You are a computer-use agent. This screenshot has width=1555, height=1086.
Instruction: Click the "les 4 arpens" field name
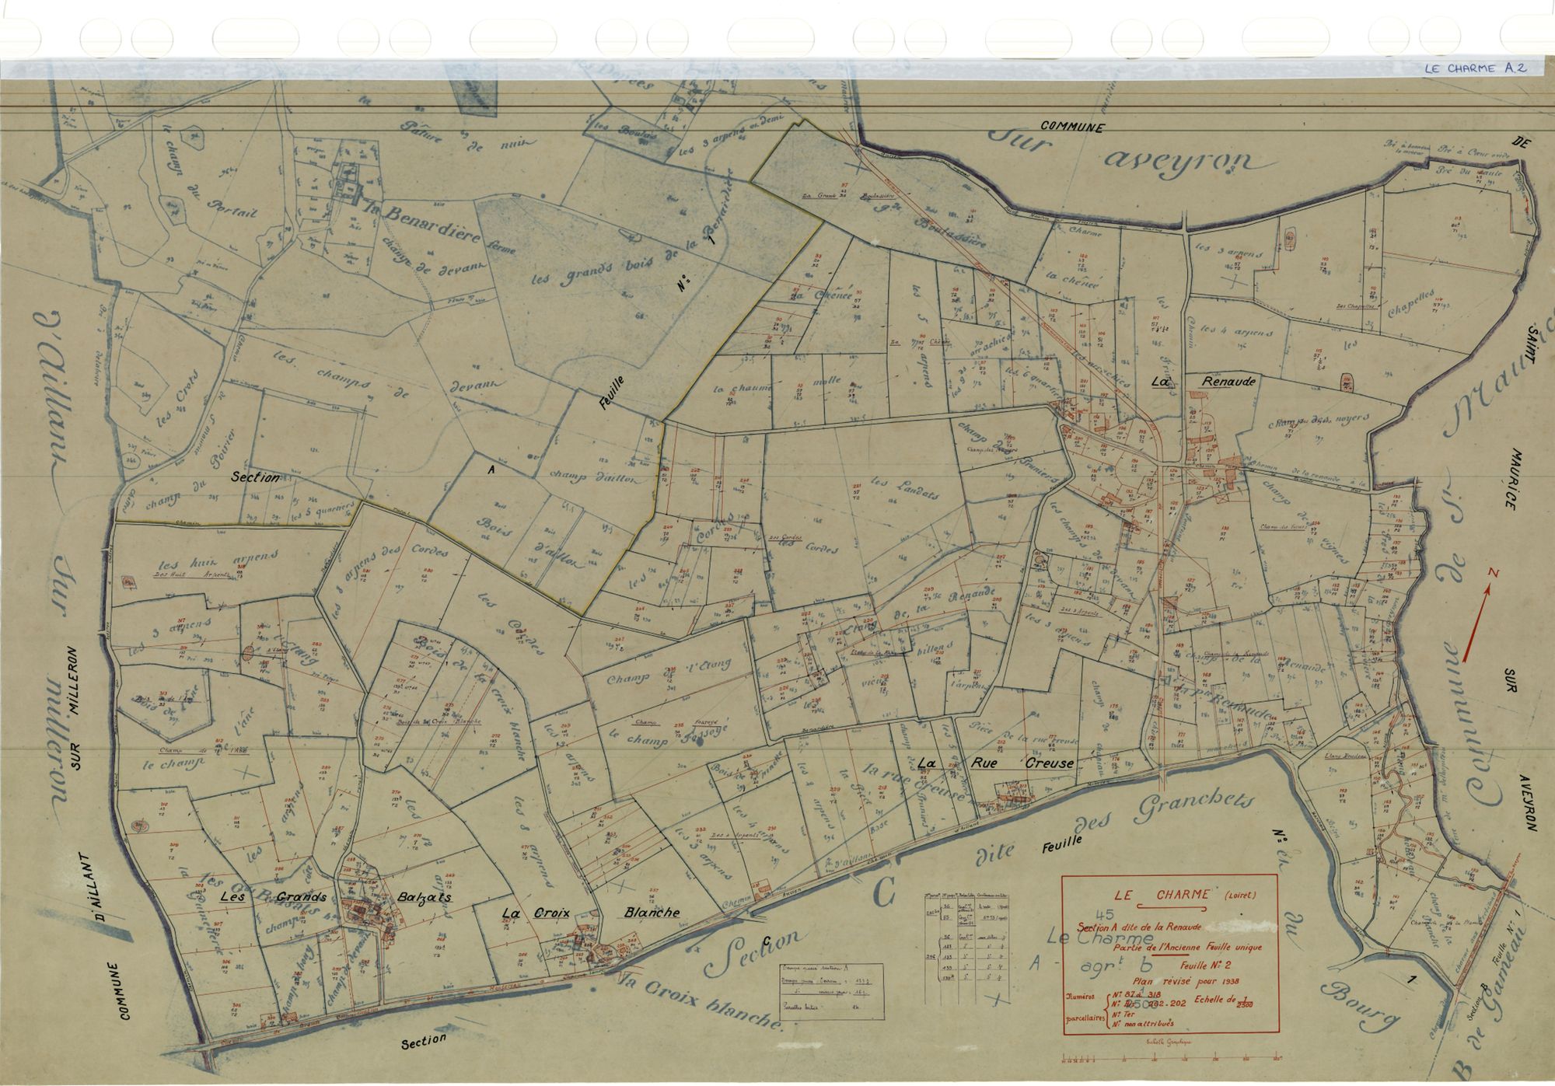pyautogui.click(x=1236, y=331)
